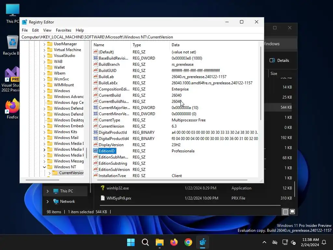The image size is (333, 250).
Task: Open Firefox from the taskbar
Action: click(x=174, y=242)
